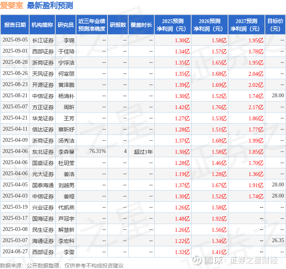Select date cell 2025-08-21
The width and height of the screenshot is (286, 269).
(15, 96)
